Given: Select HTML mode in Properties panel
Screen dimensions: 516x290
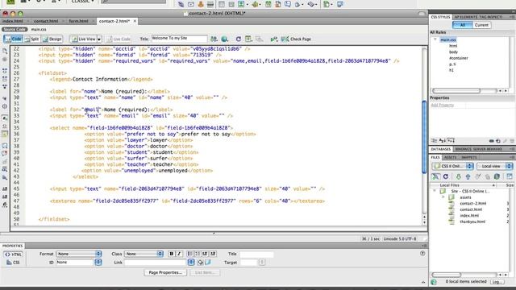Looking at the screenshot, I should [13, 255].
